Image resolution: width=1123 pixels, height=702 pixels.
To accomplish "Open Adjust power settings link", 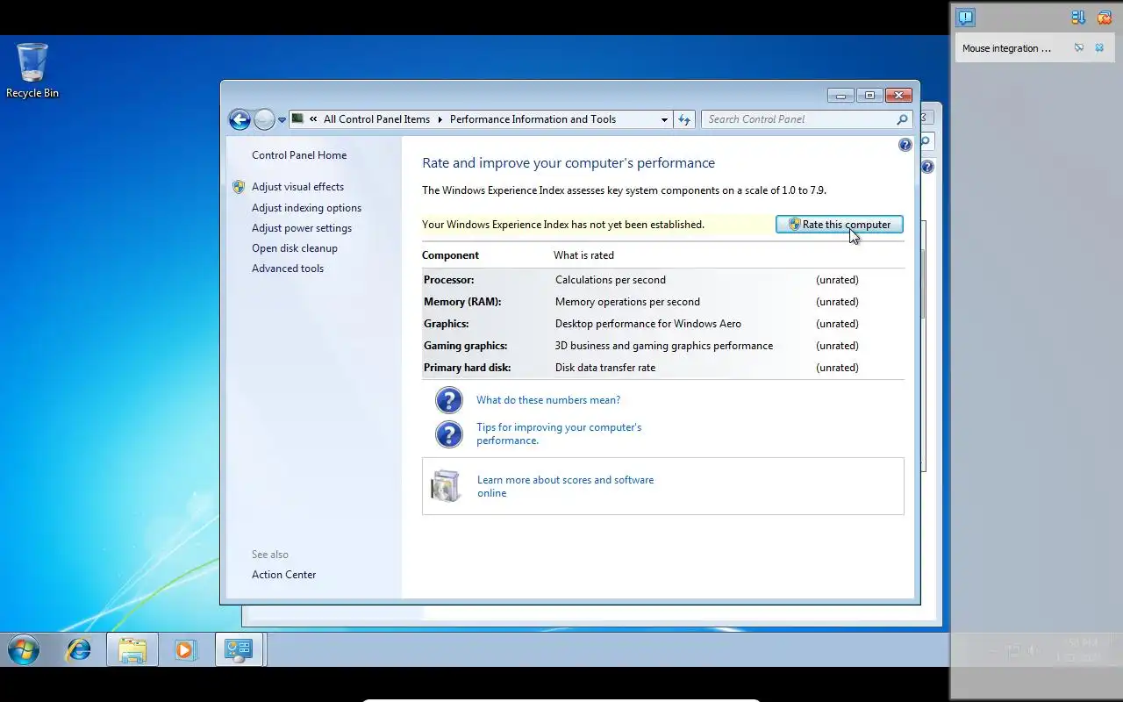I will [302, 228].
